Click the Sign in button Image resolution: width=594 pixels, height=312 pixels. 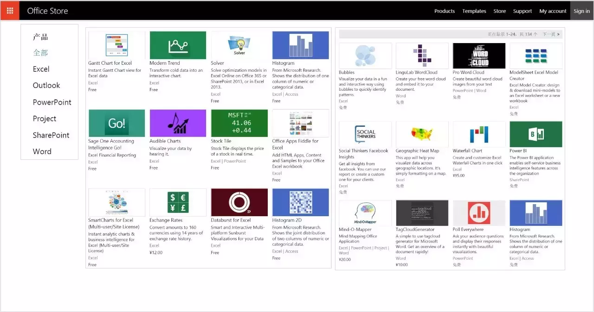pos(581,11)
